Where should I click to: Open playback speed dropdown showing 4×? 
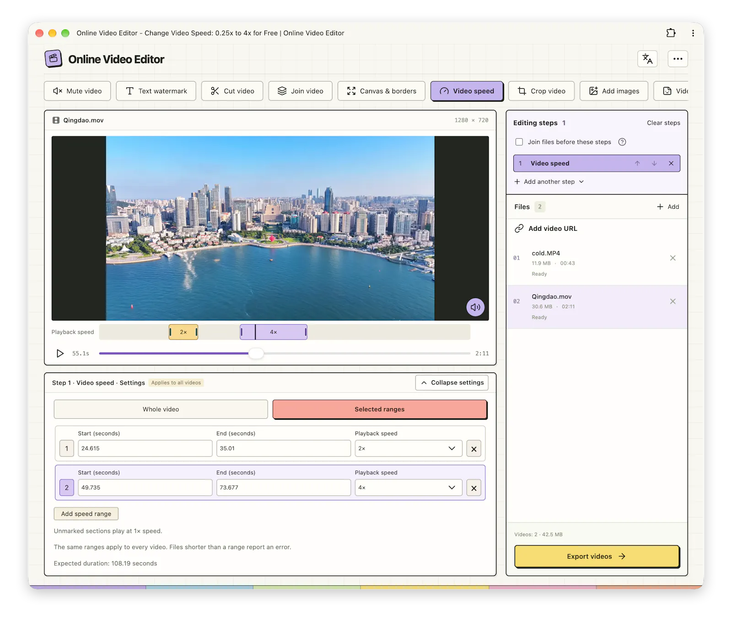(409, 488)
